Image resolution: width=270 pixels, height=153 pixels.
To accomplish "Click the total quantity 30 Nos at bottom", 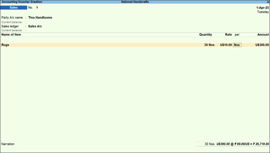I will pos(209,144).
